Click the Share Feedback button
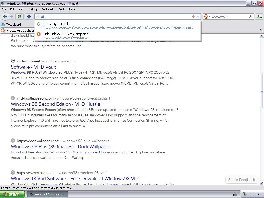This screenshot has width=264, height=198. tap(242, 180)
